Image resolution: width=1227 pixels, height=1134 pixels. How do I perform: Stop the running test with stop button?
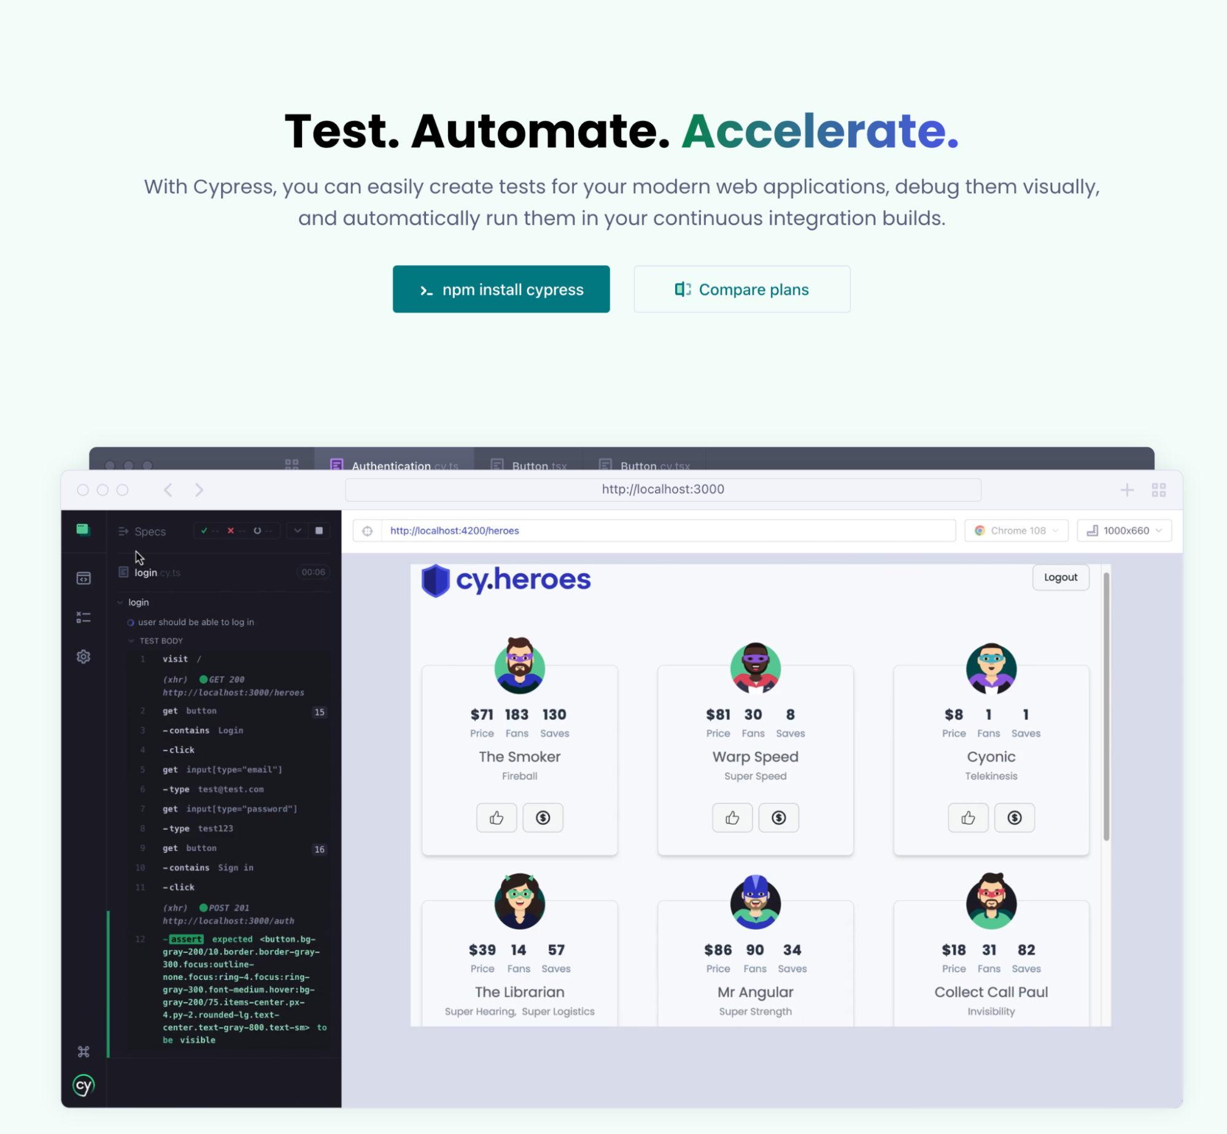(x=319, y=531)
